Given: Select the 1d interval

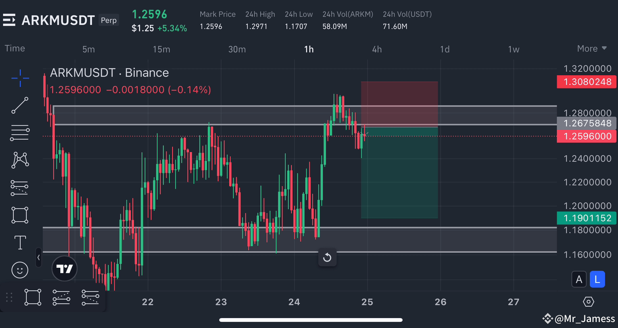Looking at the screenshot, I should (x=444, y=49).
